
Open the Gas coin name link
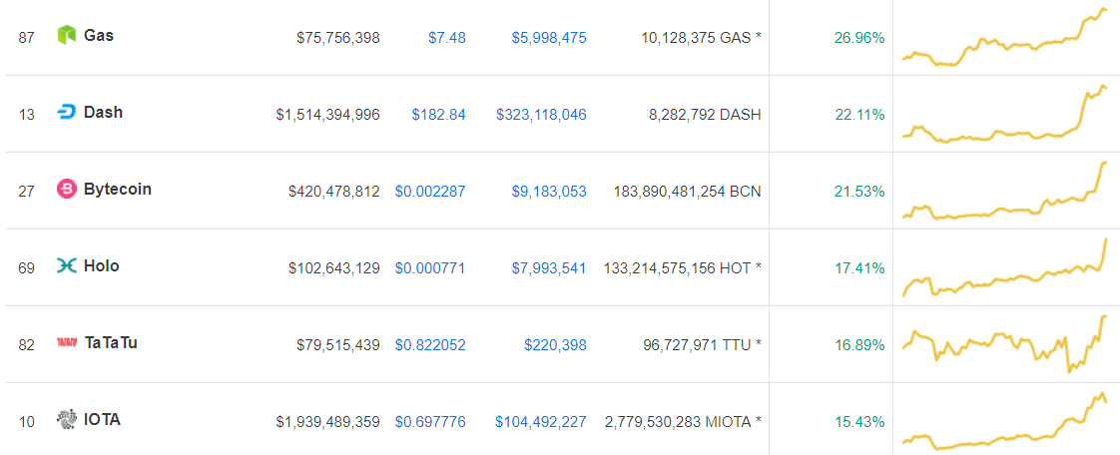pos(99,36)
